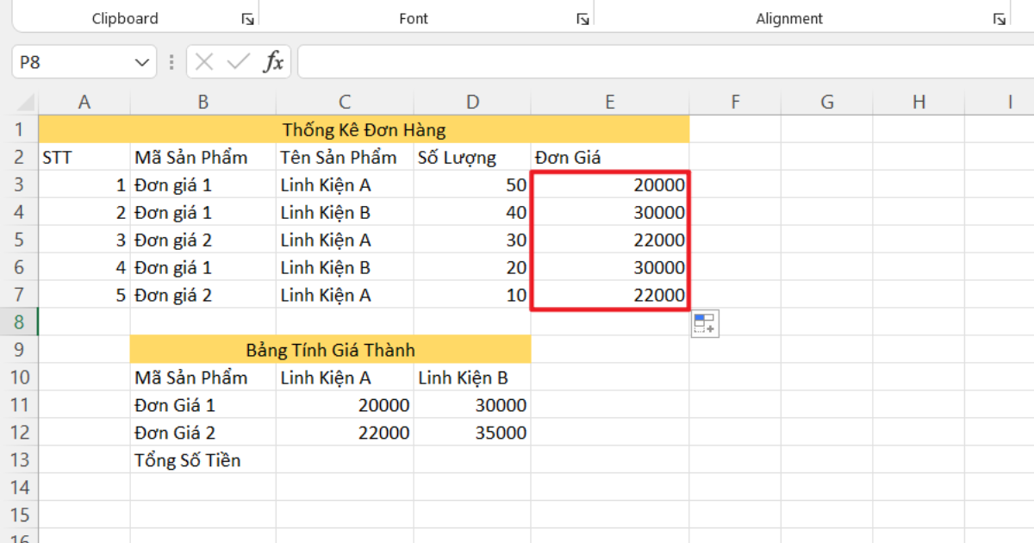1034x543 pixels.
Task: Select column E header
Action: [x=610, y=103]
